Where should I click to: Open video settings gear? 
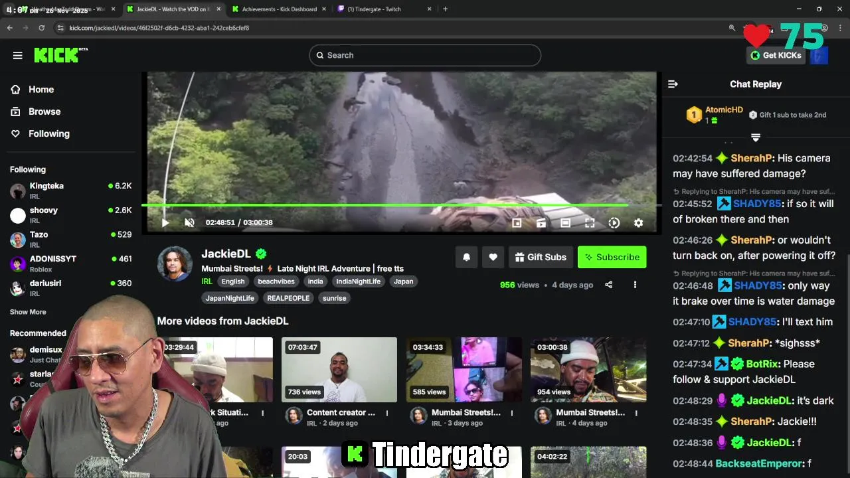pyautogui.click(x=638, y=223)
